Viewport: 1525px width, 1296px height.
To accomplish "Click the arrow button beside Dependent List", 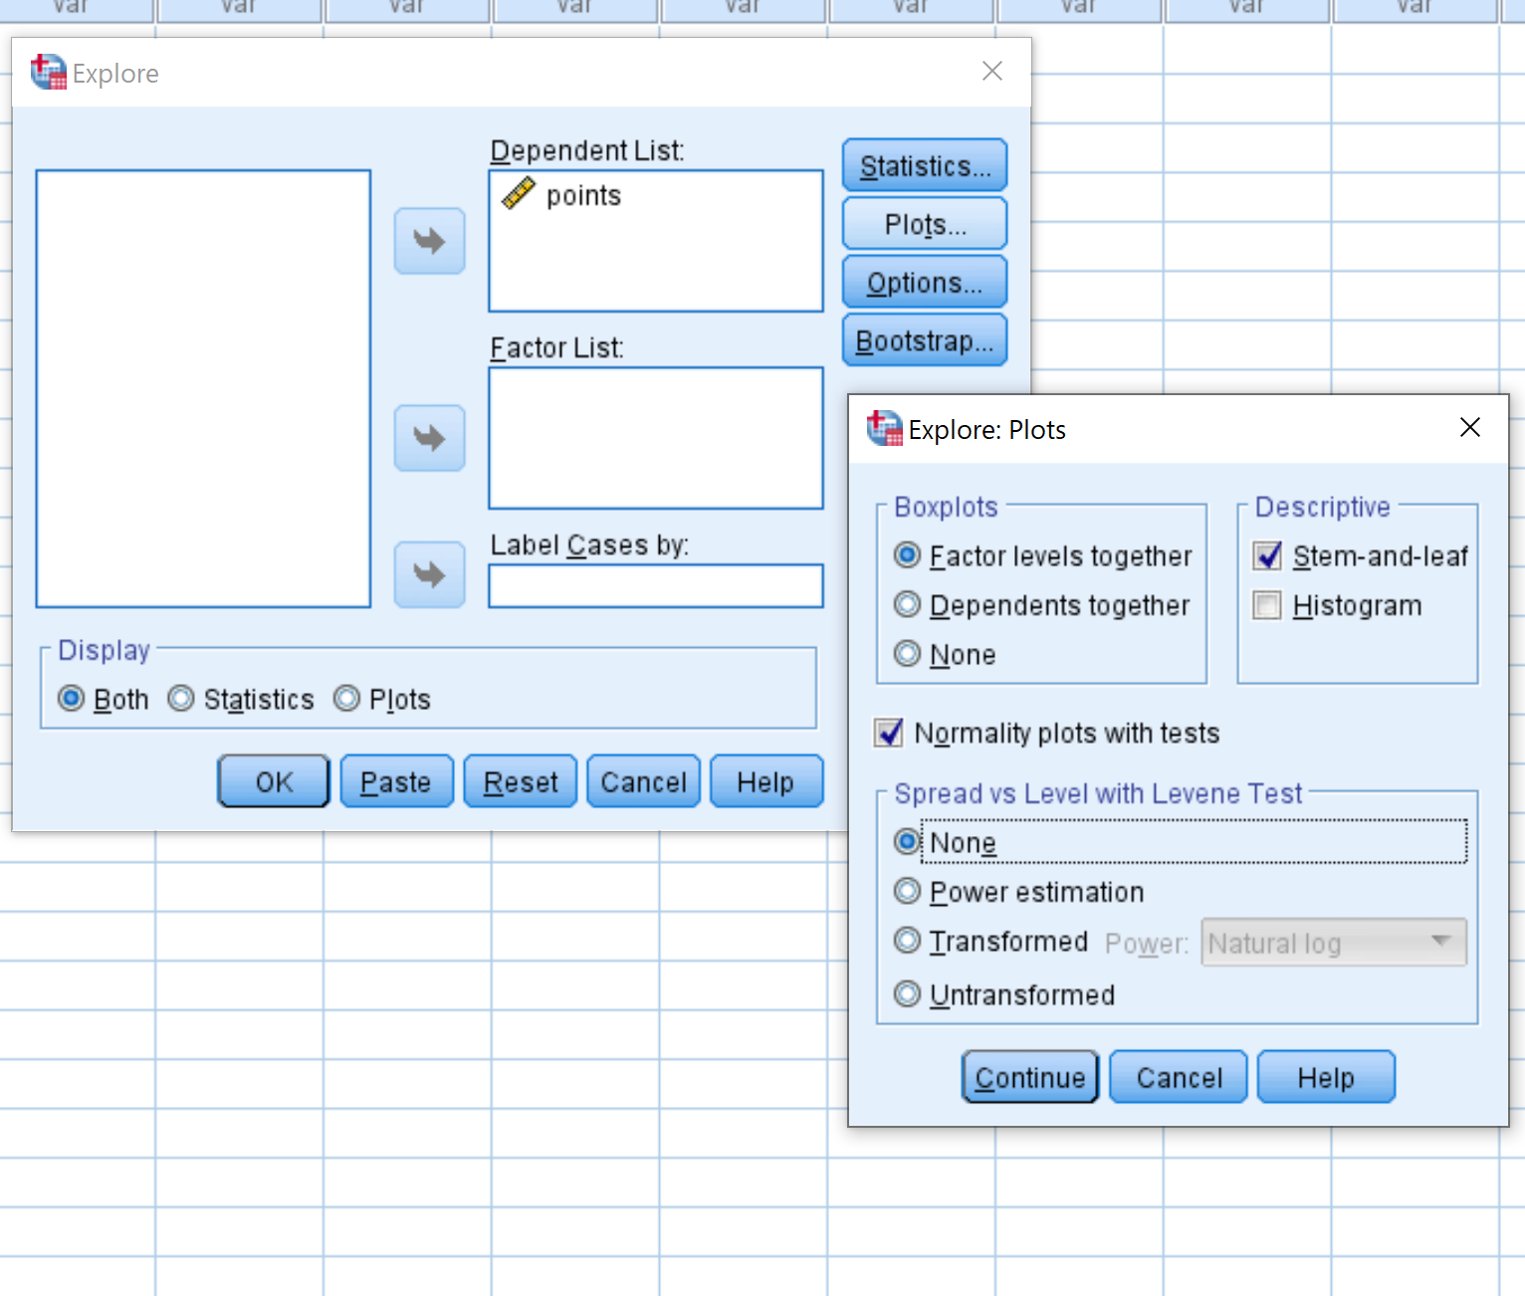I will click(429, 241).
